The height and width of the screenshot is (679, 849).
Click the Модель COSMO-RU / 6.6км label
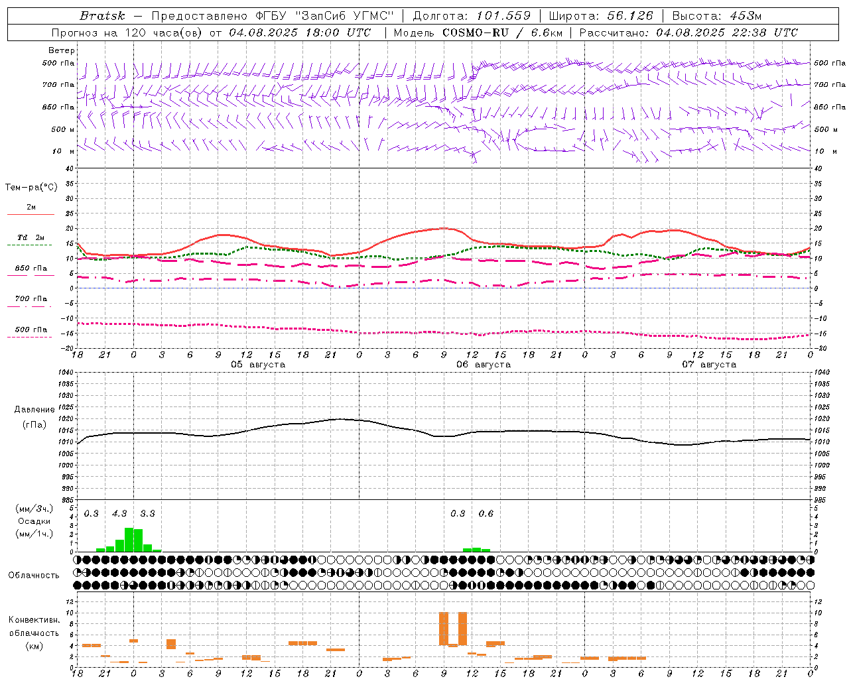click(x=478, y=32)
